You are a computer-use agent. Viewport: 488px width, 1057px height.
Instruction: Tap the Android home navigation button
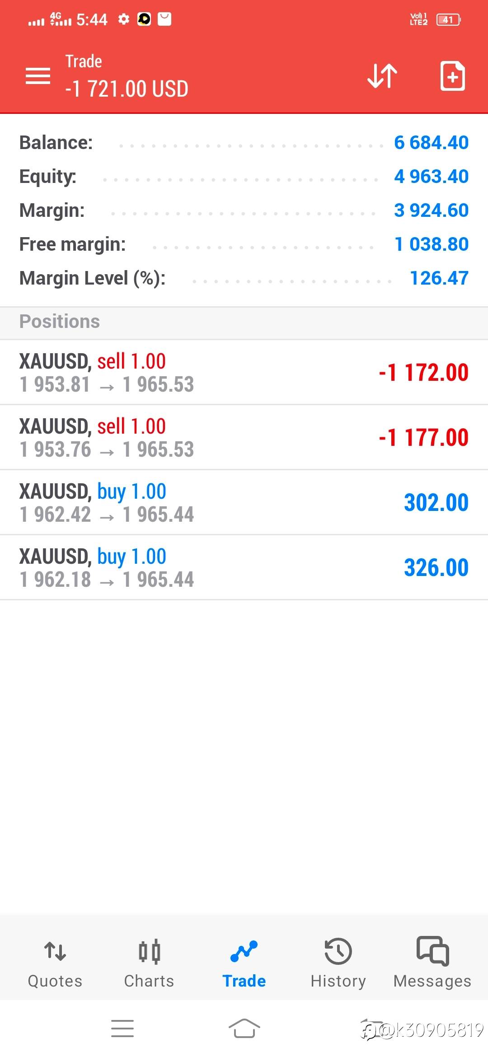pos(244,1029)
